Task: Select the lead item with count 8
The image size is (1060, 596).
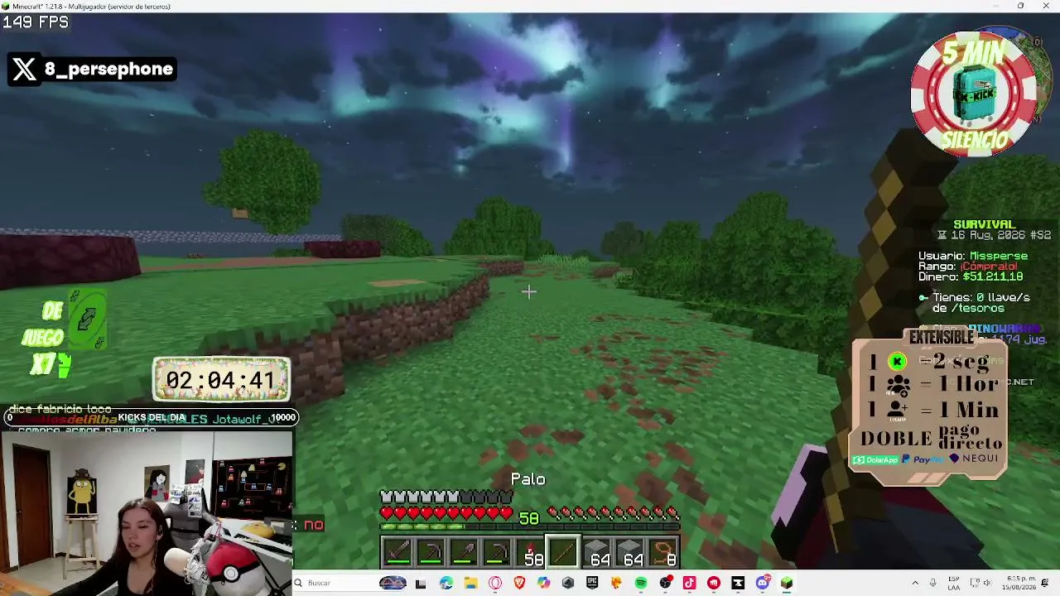Action: coord(662,552)
